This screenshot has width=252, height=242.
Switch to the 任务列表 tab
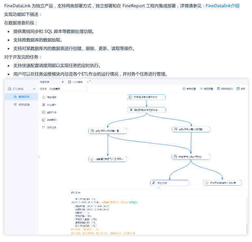[45, 82]
